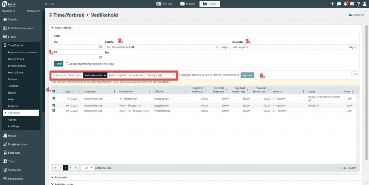Enable 'Oppdater aktivitetene' checkbox
This screenshot has height=185, width=369.
pos(179,75)
